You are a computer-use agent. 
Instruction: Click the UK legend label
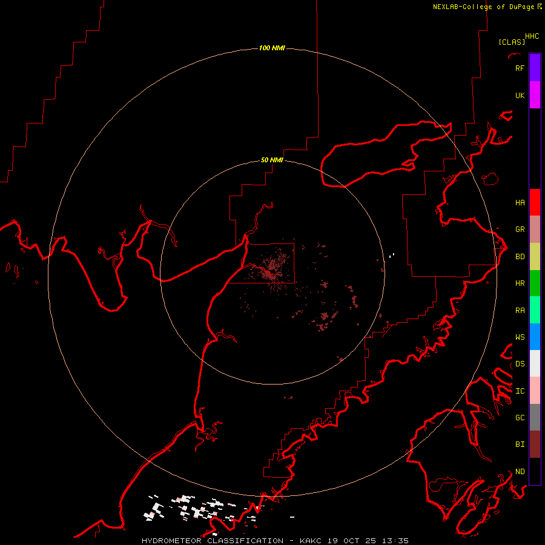520,96
